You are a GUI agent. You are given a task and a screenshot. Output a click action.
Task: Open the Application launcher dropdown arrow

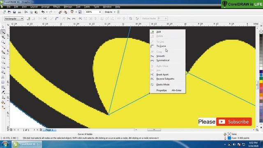pyautogui.click(x=76, y=12)
